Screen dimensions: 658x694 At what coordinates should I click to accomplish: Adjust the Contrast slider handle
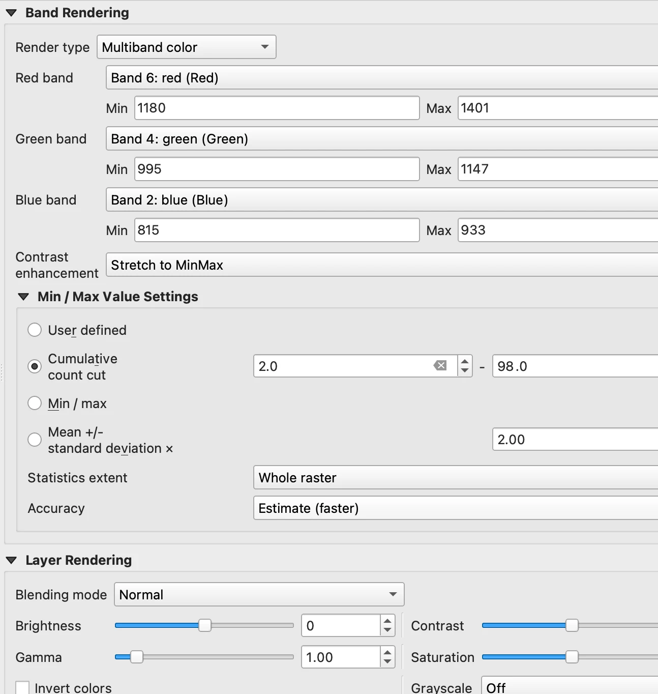coord(572,625)
